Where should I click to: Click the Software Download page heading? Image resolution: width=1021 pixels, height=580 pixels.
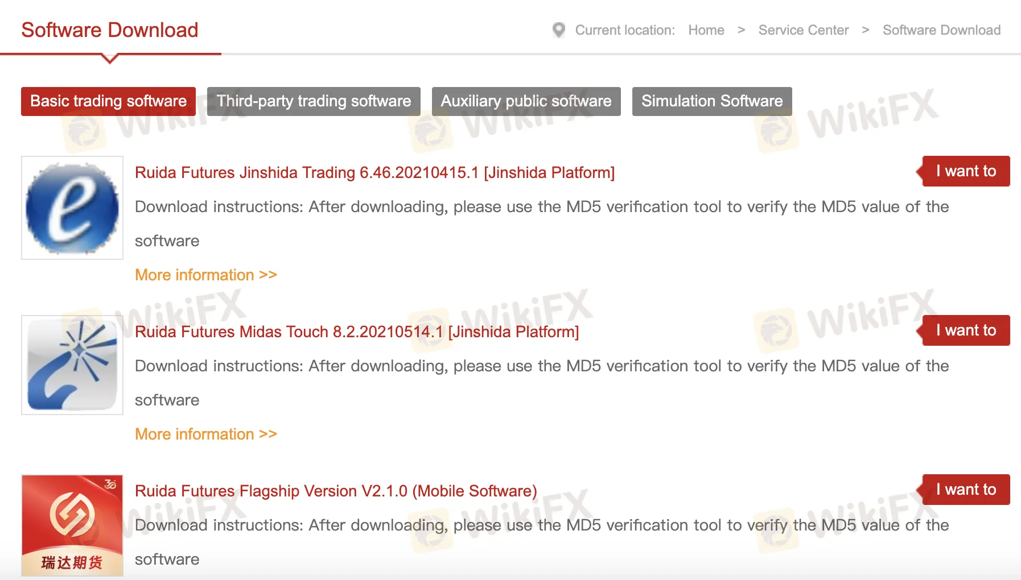click(109, 30)
